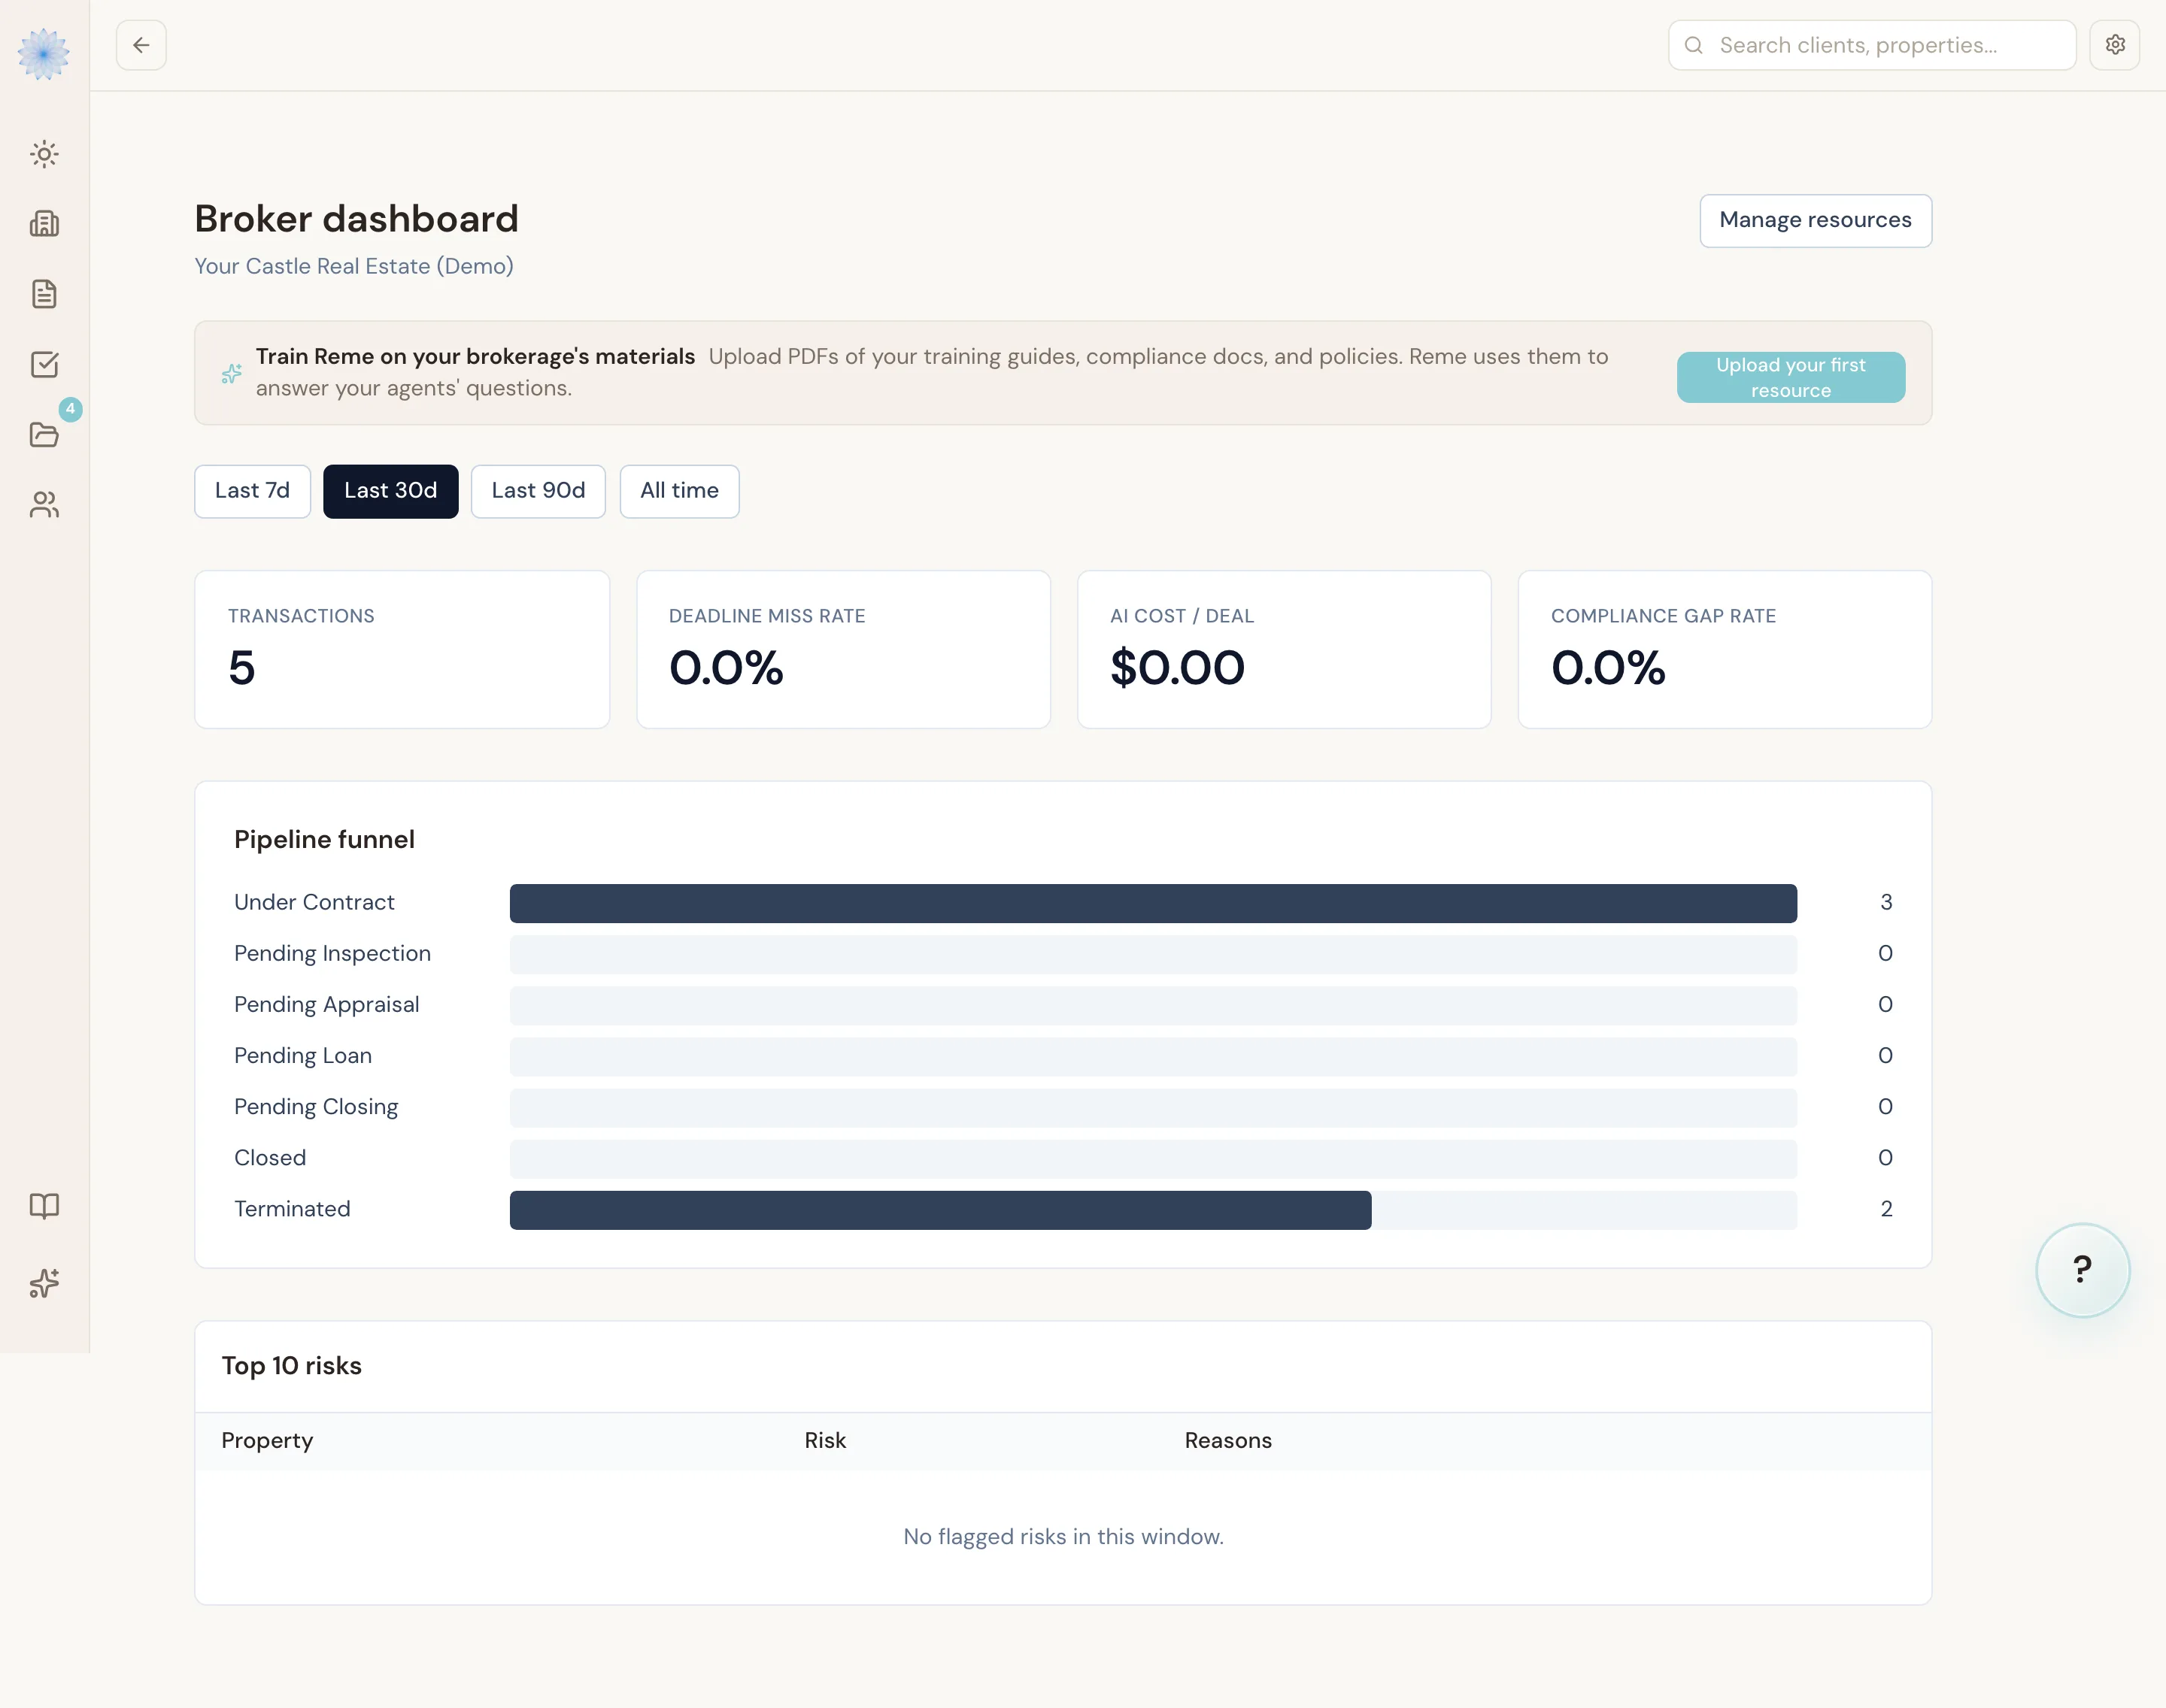
Task: Click the 'Pipeline funnel' heading
Action: tap(324, 839)
